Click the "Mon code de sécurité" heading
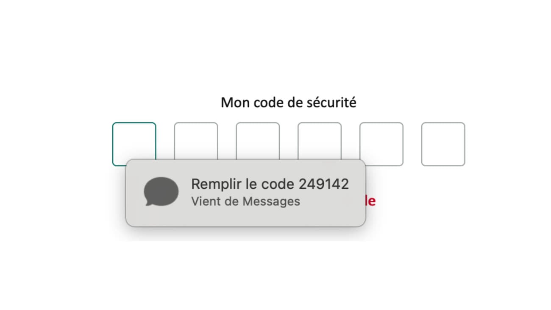Image resolution: width=551 pixels, height=310 pixels. [289, 103]
